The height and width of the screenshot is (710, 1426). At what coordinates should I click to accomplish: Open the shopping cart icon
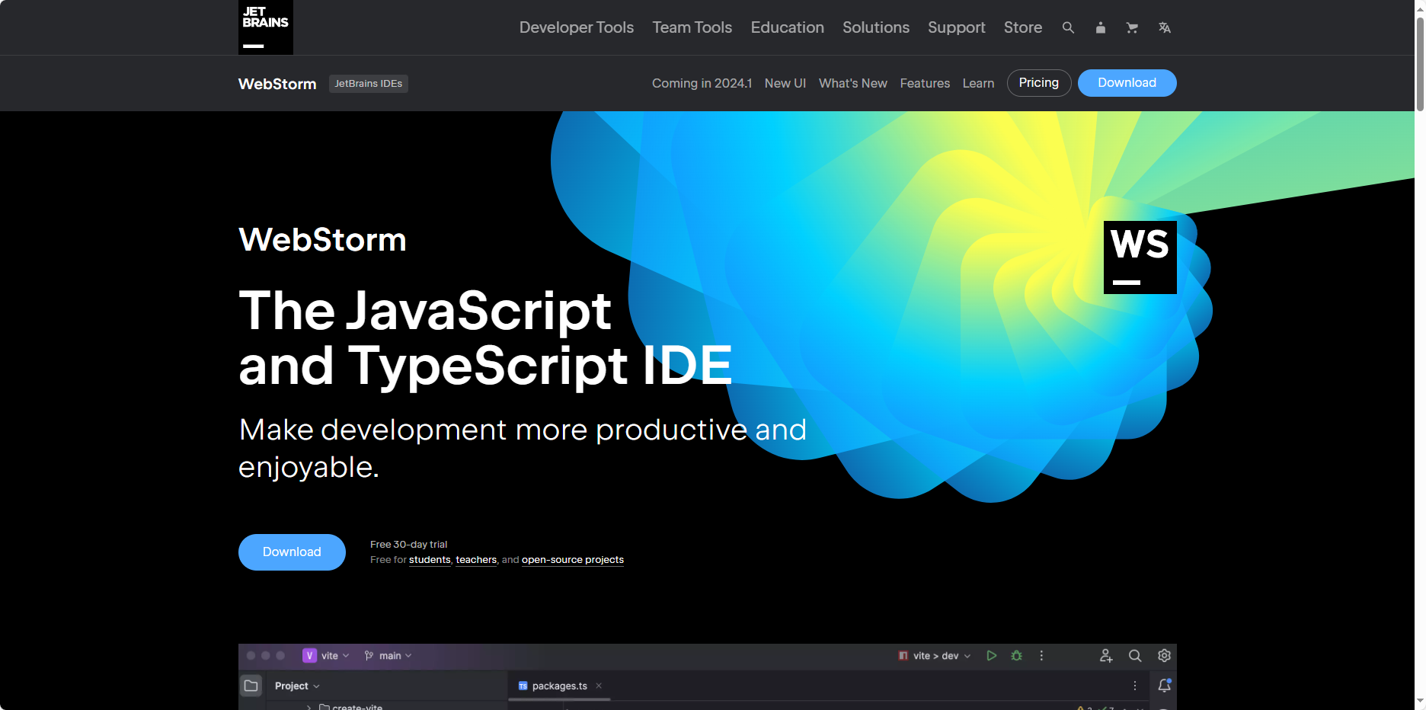[1132, 27]
